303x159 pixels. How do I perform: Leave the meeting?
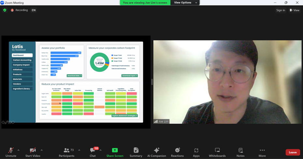293,152
